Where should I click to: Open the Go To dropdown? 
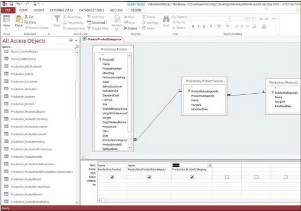tap(179, 22)
